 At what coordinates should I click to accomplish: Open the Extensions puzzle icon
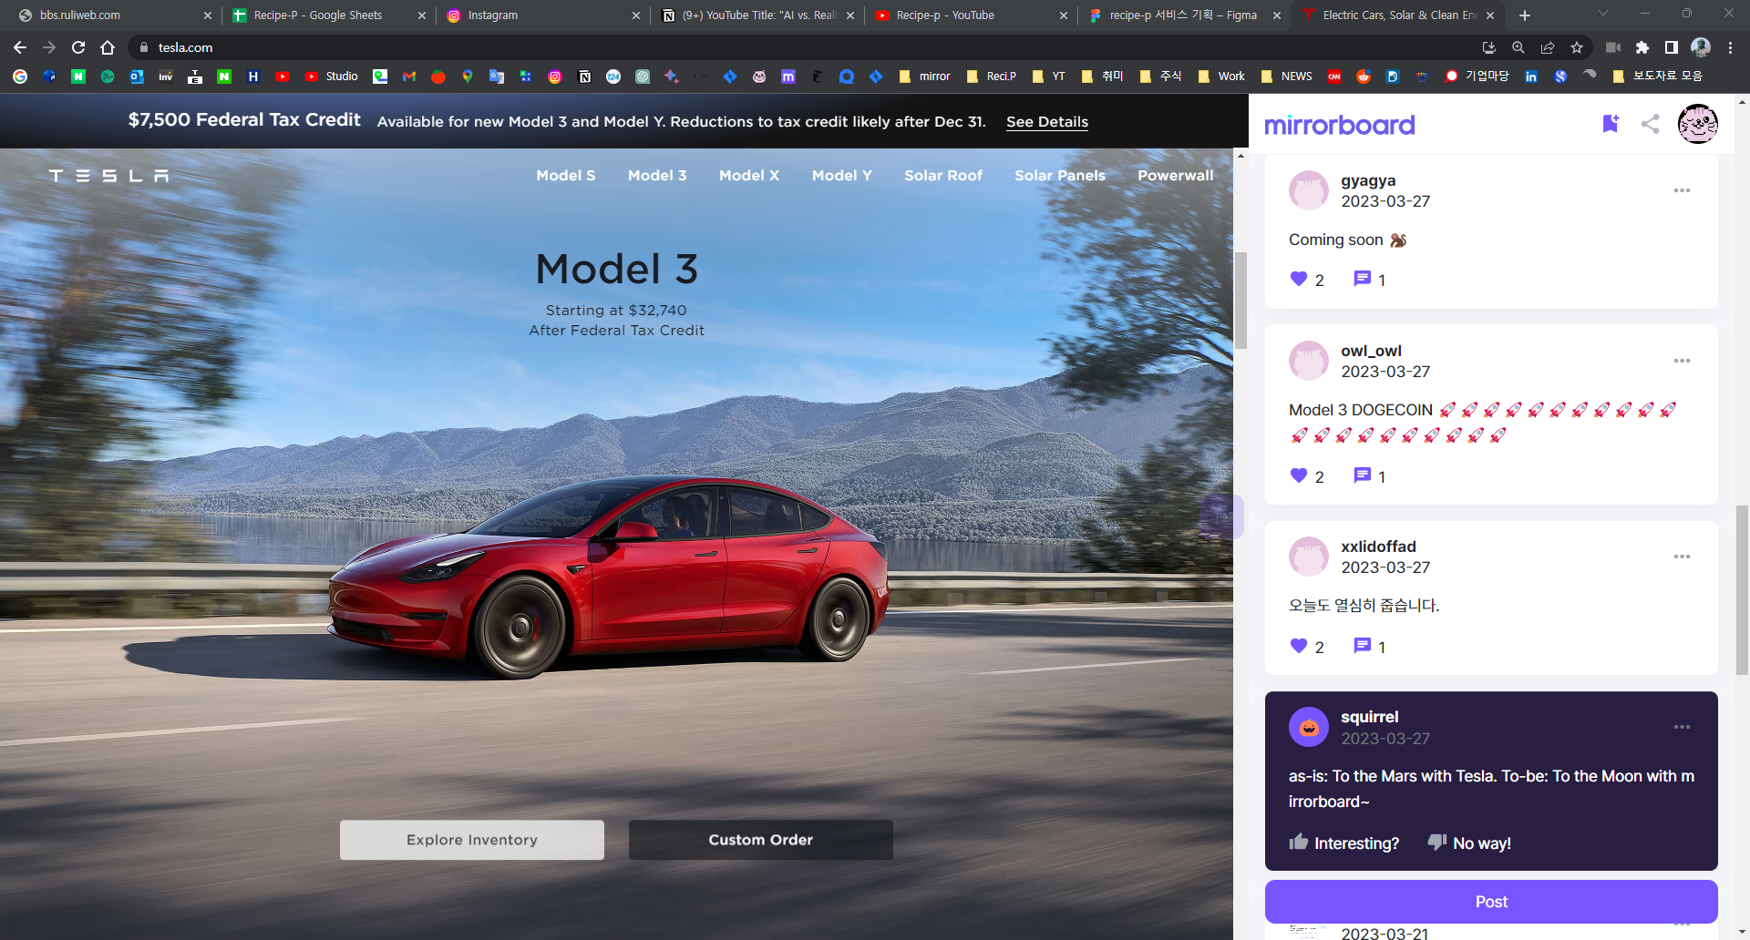click(1642, 47)
